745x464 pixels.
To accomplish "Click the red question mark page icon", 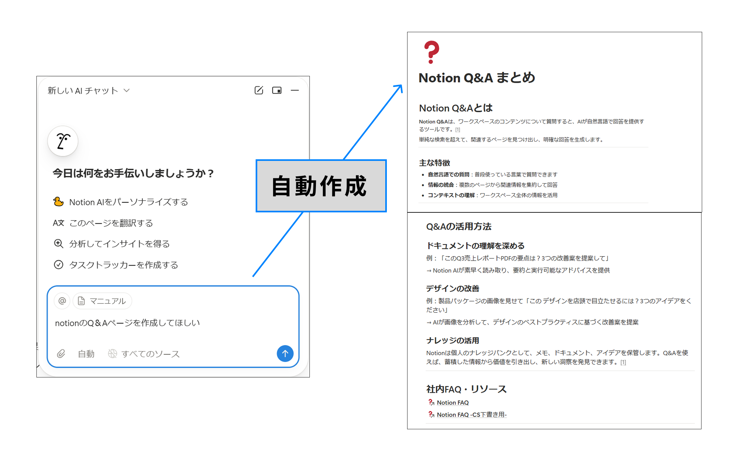I will coord(431,52).
